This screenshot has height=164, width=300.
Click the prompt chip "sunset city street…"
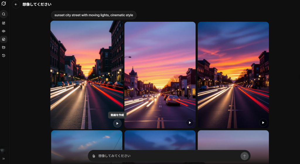click(x=93, y=15)
